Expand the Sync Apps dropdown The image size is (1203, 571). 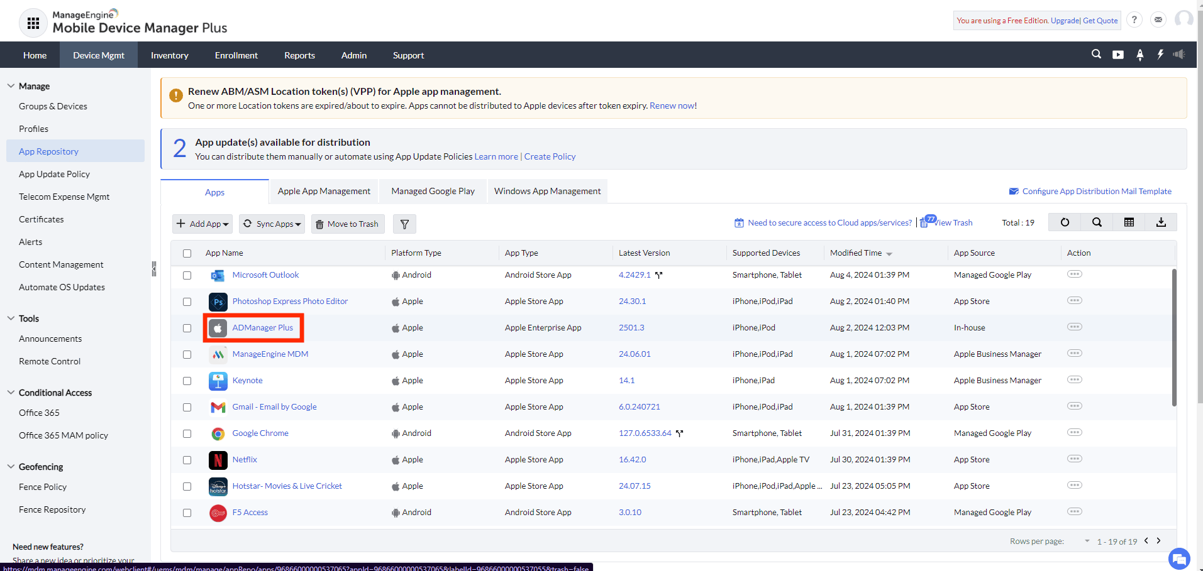click(272, 224)
